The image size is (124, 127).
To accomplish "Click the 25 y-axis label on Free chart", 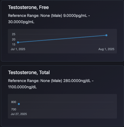I will 14,34.
